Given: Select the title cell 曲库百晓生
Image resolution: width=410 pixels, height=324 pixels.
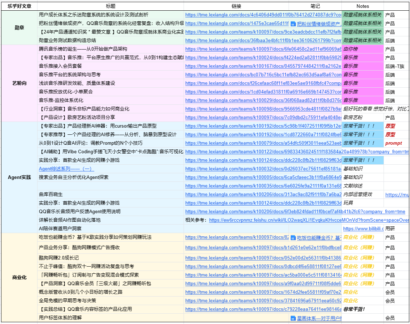Looking at the screenshot, I should (111, 195).
